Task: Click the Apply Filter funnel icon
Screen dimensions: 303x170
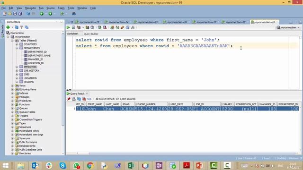Action: tap(22, 27)
